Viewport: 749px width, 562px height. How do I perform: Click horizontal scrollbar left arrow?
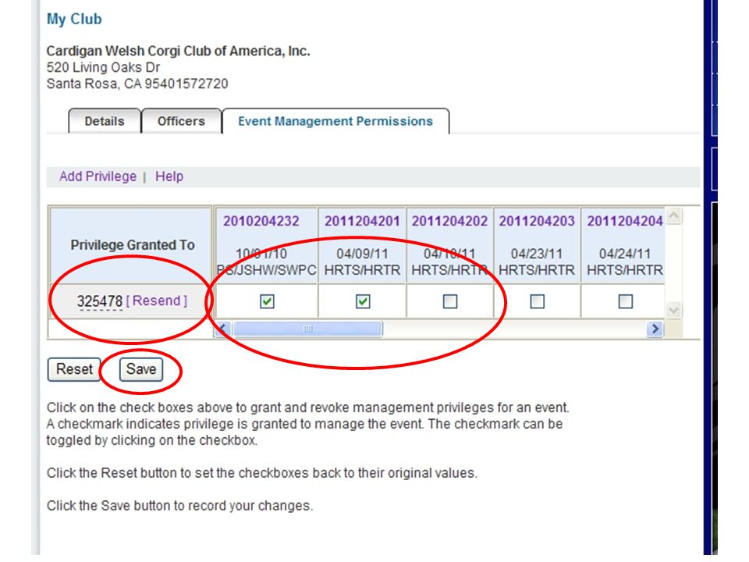223,329
